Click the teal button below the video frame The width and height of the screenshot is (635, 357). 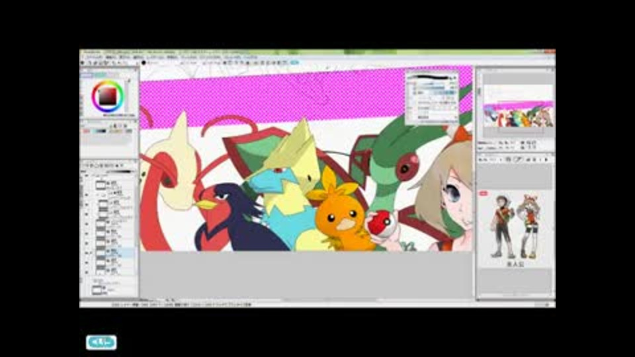tap(101, 342)
